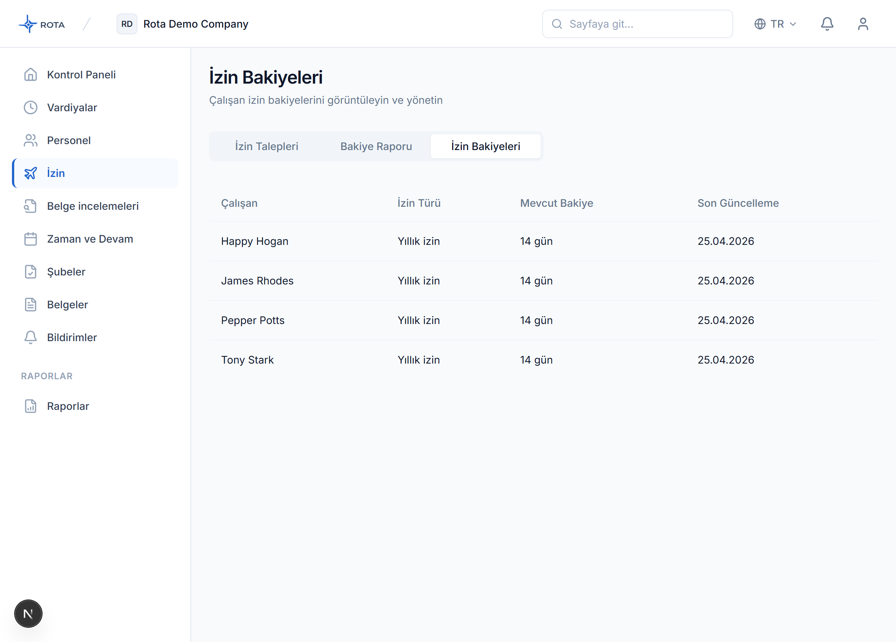Image resolution: width=896 pixels, height=642 pixels.
Task: Open Bildirimler sidebar item
Action: pyautogui.click(x=95, y=337)
